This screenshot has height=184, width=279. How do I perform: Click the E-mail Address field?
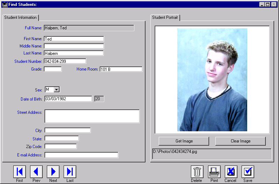[81, 155]
